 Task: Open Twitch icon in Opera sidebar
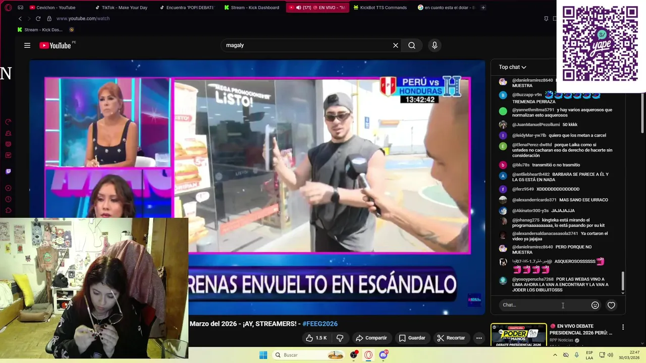(x=8, y=171)
